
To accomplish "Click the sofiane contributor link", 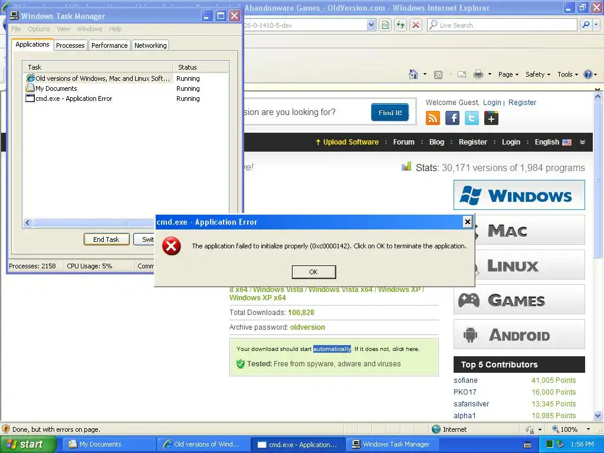I will pos(465,380).
